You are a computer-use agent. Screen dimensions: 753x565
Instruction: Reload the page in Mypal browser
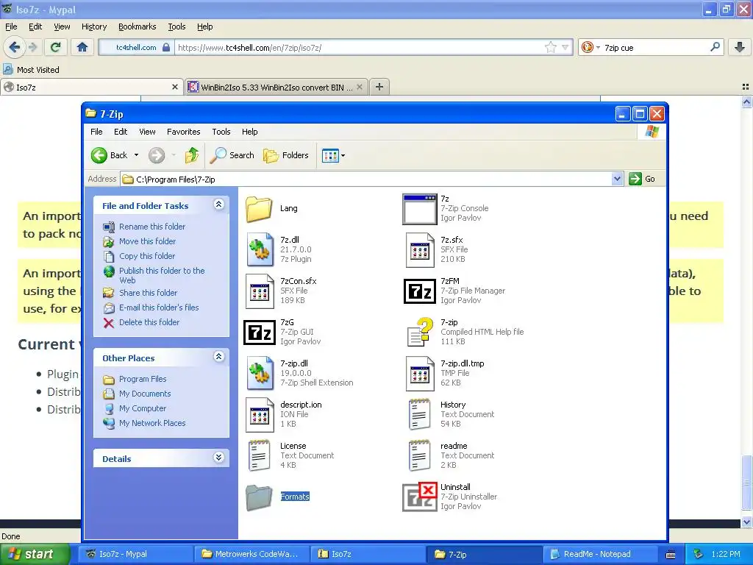coord(56,47)
